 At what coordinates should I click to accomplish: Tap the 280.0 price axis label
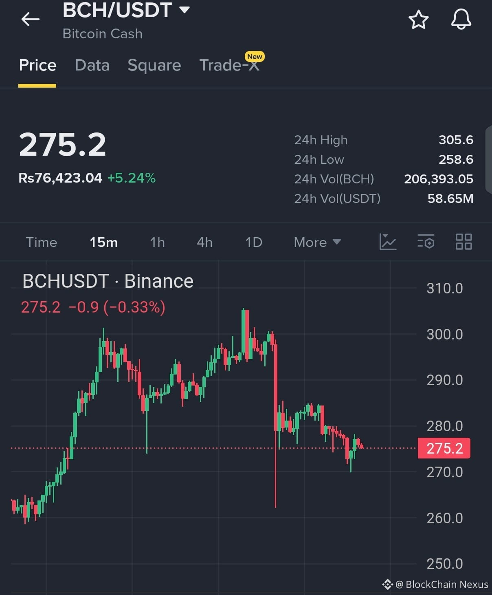(444, 426)
